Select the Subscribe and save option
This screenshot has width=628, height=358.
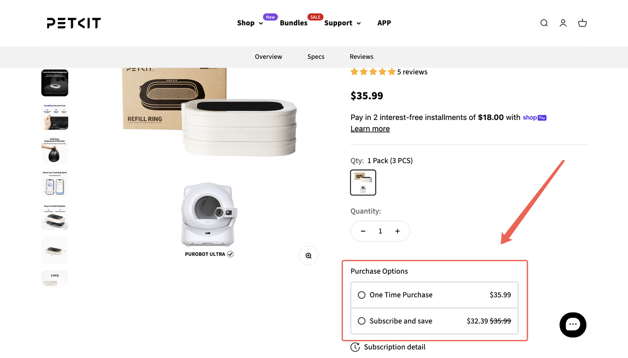point(362,321)
